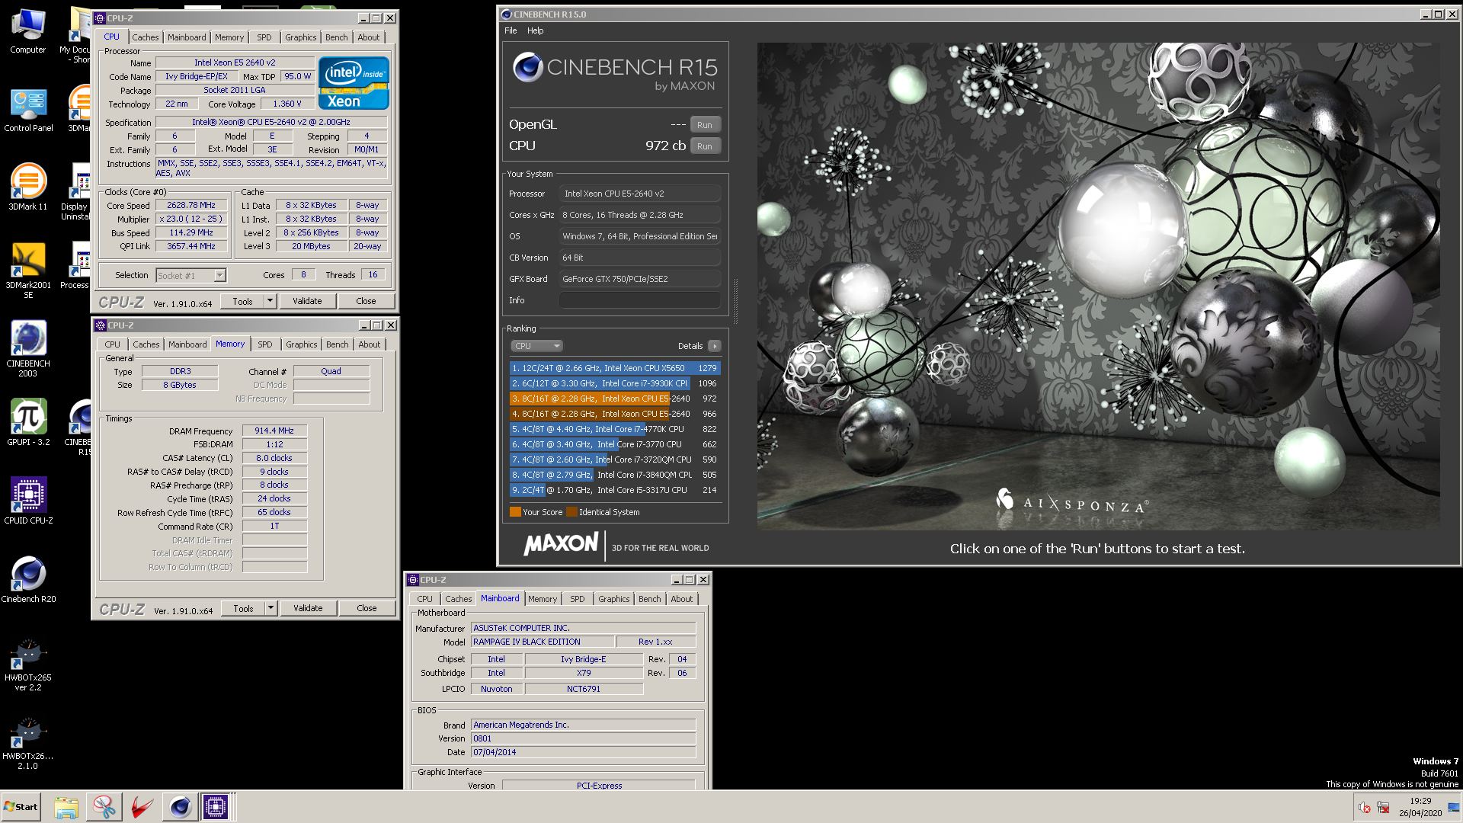Open the Tools dropdown arrow in the Memory CPU-Z window
The height and width of the screenshot is (823, 1463).
[271, 608]
